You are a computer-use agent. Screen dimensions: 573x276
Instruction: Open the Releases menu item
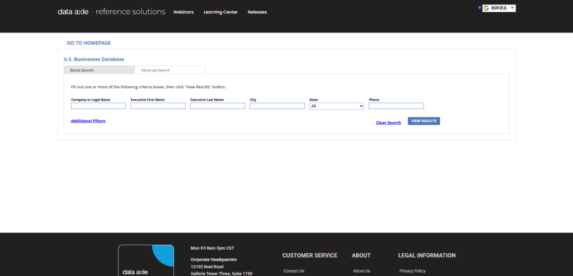click(257, 12)
